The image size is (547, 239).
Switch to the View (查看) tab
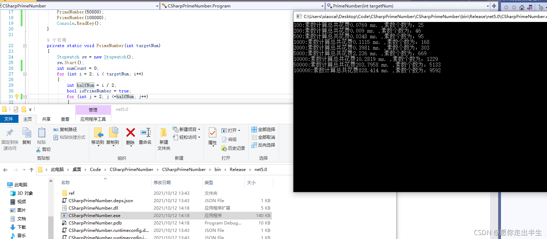65,119
